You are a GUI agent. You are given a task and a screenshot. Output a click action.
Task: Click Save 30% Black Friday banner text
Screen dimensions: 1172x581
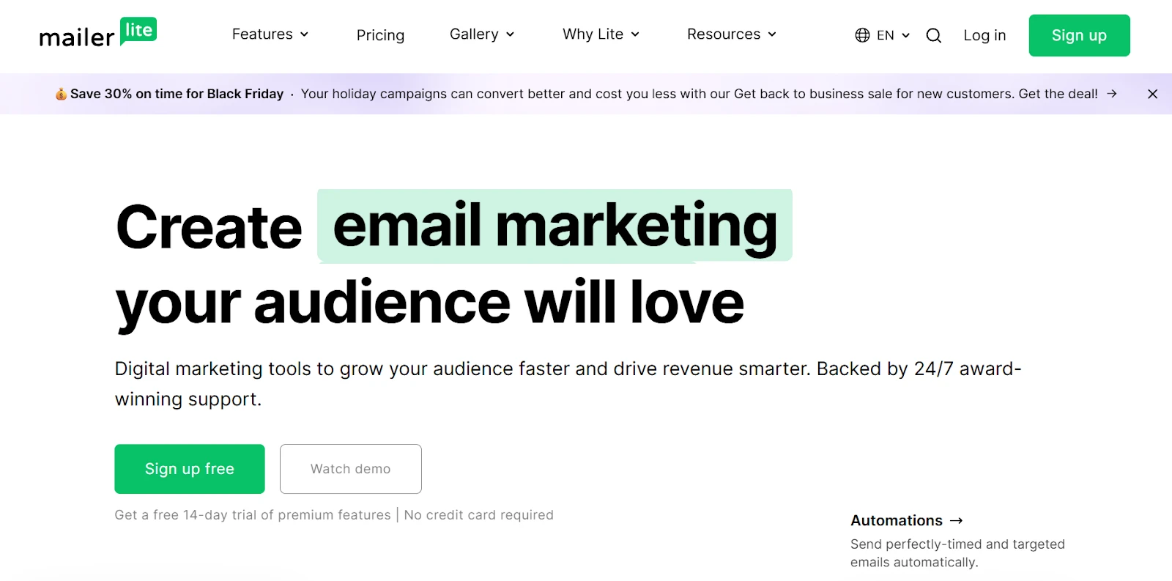tap(177, 94)
